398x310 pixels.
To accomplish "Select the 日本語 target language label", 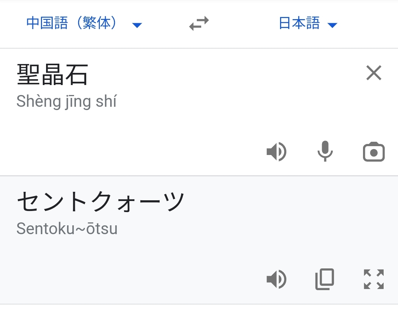I will pos(299,24).
